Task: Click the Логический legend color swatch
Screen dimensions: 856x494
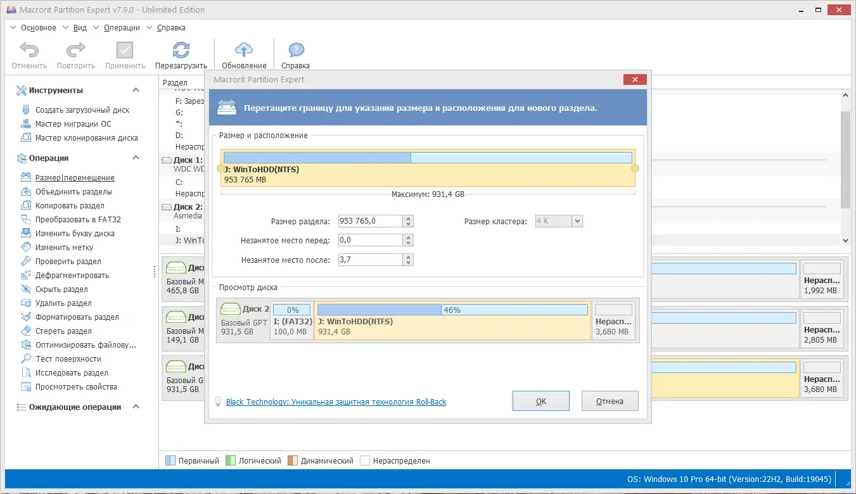Action: (231, 460)
